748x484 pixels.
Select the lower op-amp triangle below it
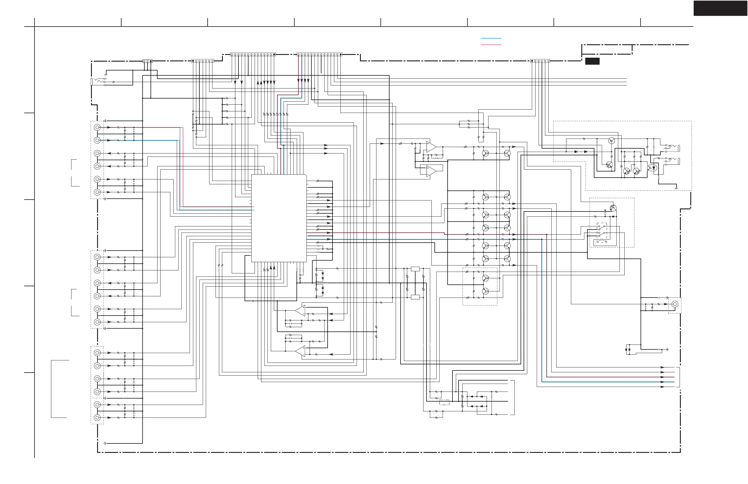(x=431, y=171)
